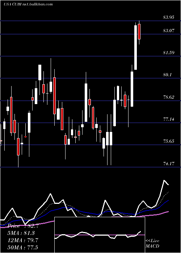The height and width of the screenshot is (253, 181).
Task: Click the 80.1 price level label
Action: point(167,75)
